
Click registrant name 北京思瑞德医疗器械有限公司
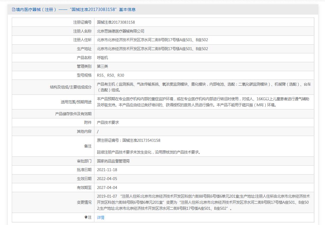tap(120, 31)
